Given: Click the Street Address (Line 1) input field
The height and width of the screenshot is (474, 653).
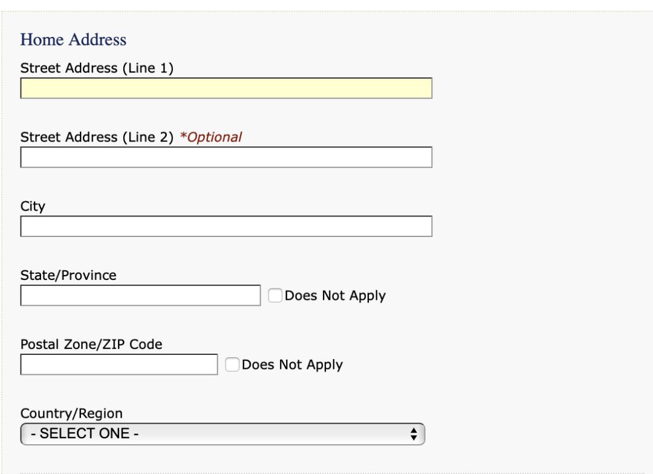Looking at the screenshot, I should pos(226,88).
